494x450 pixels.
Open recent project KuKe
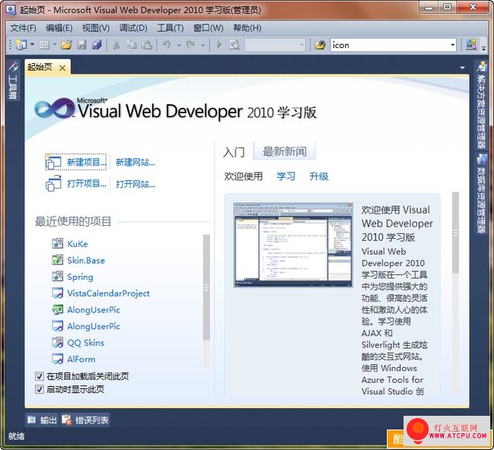[x=78, y=244]
